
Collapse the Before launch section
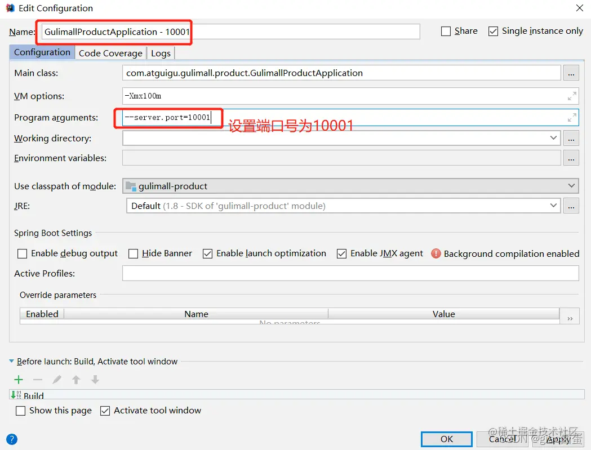point(12,361)
